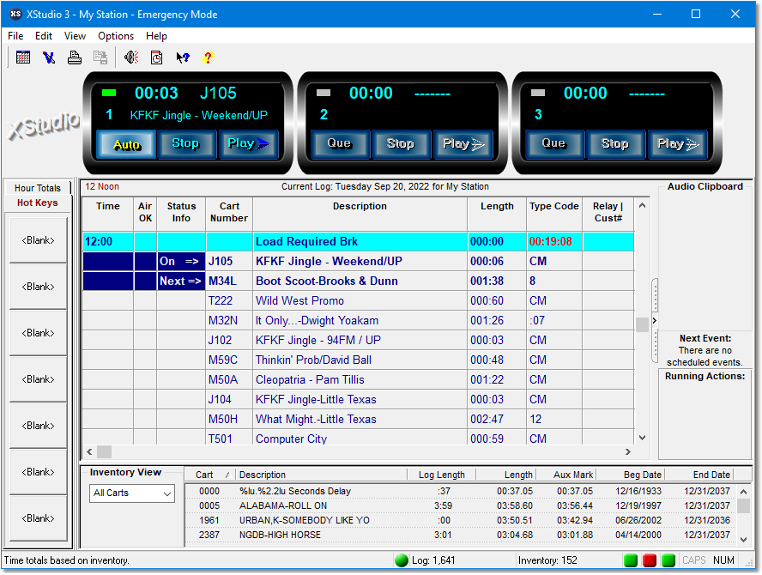The width and height of the screenshot is (762, 575).
Task: Open the Help menu
Action: (x=156, y=36)
